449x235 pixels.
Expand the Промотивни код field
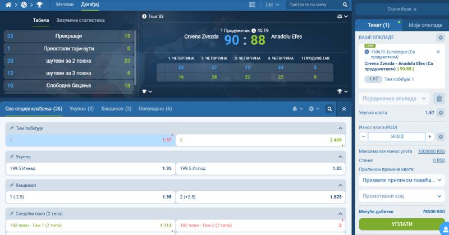pyautogui.click(x=402, y=196)
